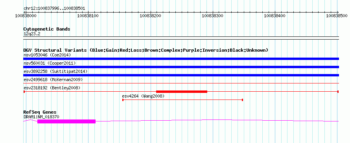
Task: Open the RefSeq Genes track title
Action: [40, 112]
